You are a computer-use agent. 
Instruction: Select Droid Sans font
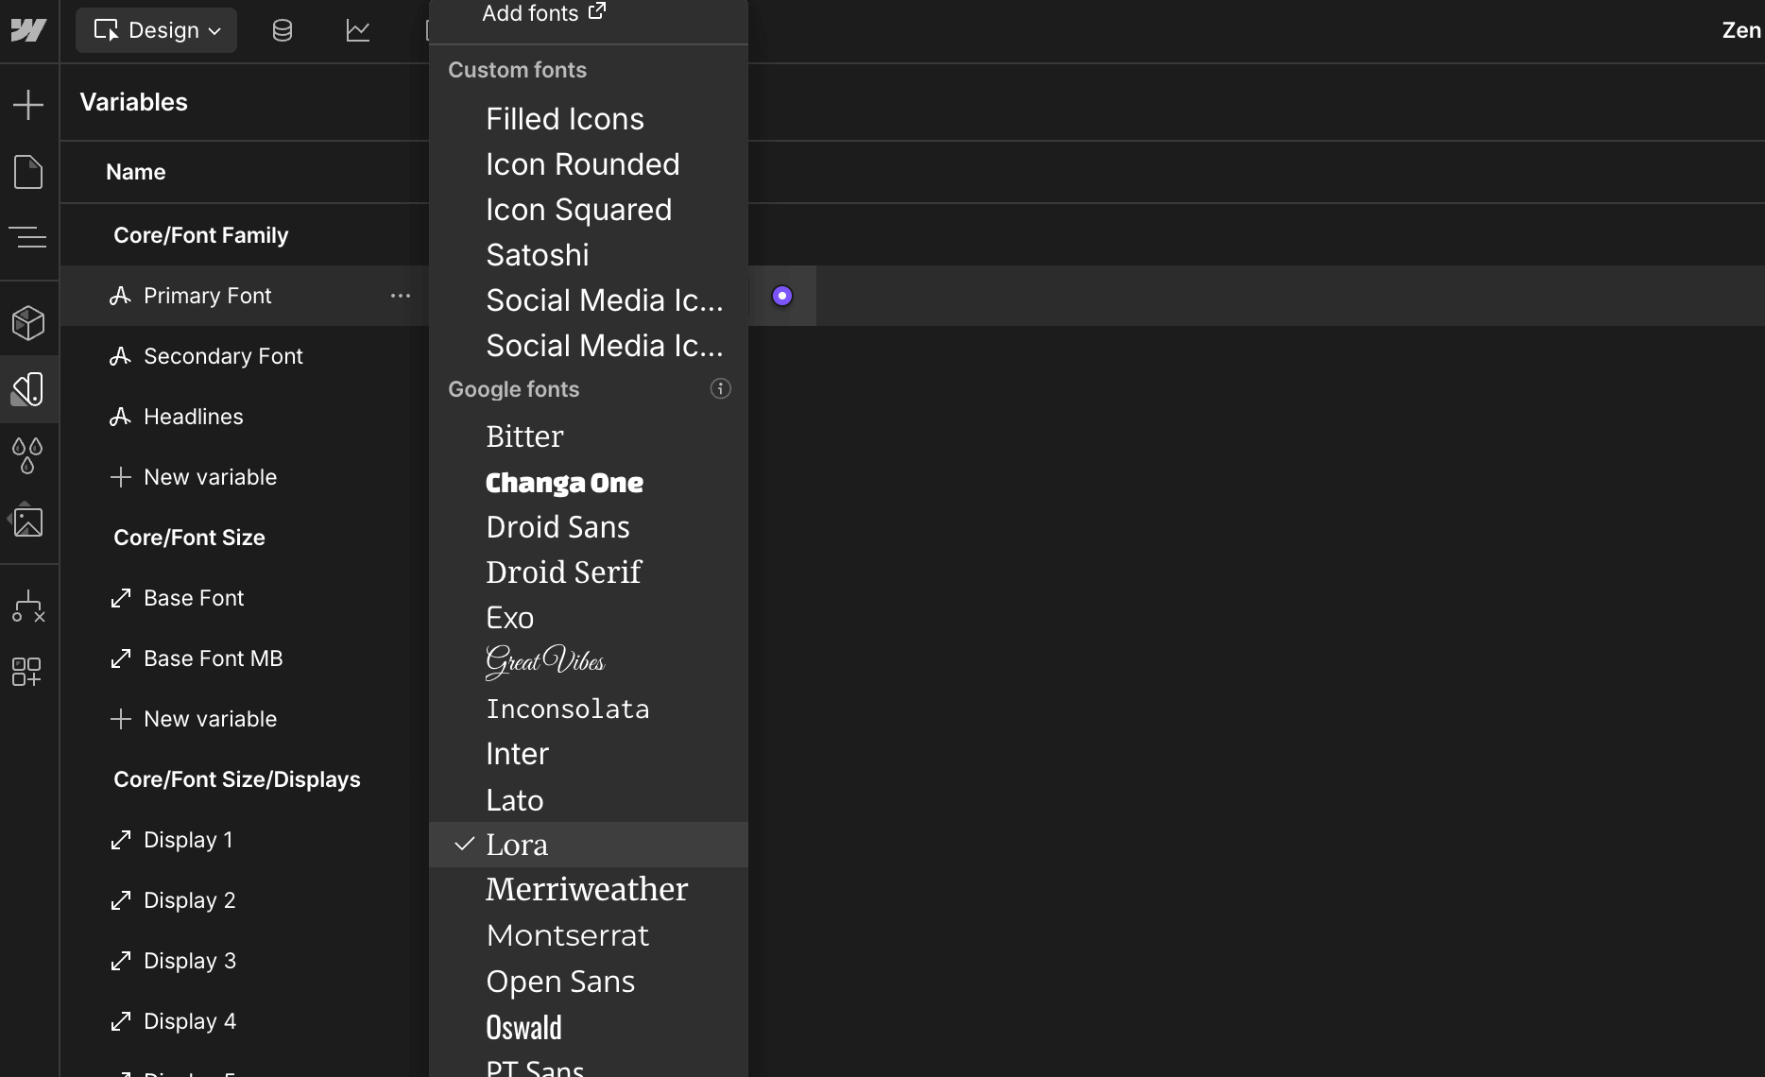pyautogui.click(x=589, y=527)
